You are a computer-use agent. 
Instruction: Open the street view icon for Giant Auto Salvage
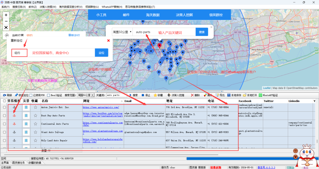[x=26, y=132]
